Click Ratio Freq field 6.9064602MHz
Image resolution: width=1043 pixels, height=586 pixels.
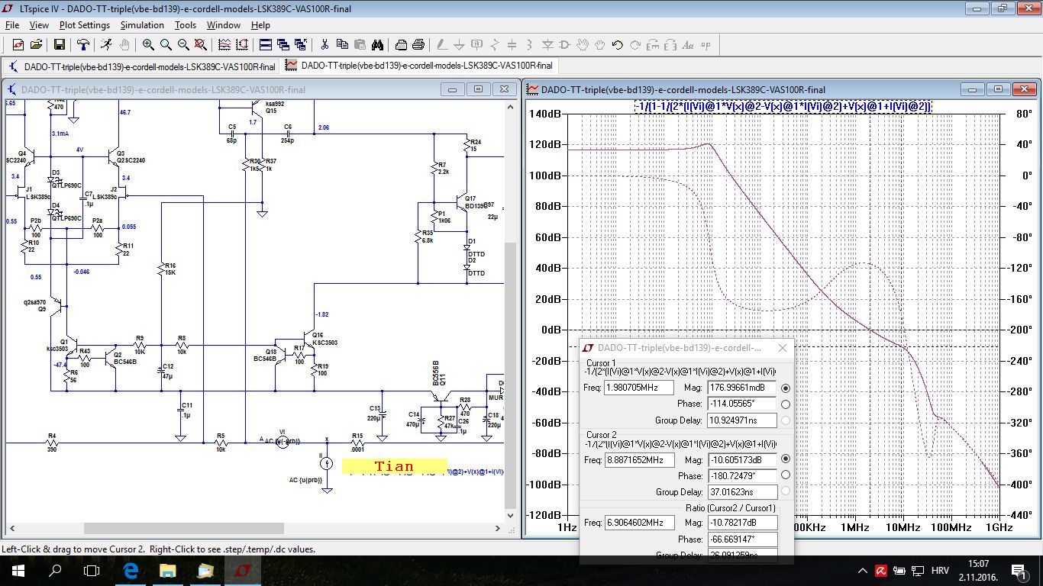pyautogui.click(x=638, y=523)
